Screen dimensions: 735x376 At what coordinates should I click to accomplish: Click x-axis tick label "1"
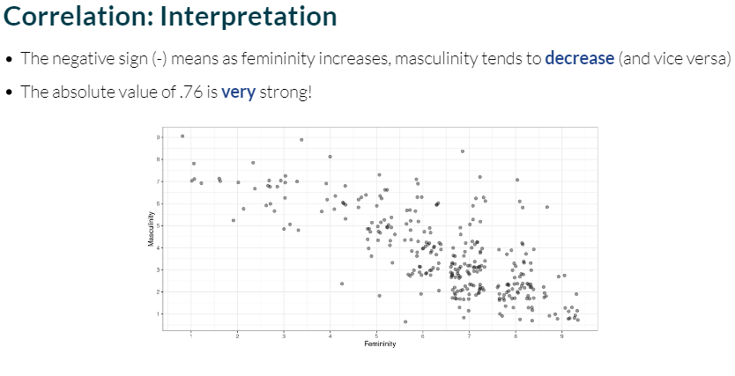[x=191, y=335]
